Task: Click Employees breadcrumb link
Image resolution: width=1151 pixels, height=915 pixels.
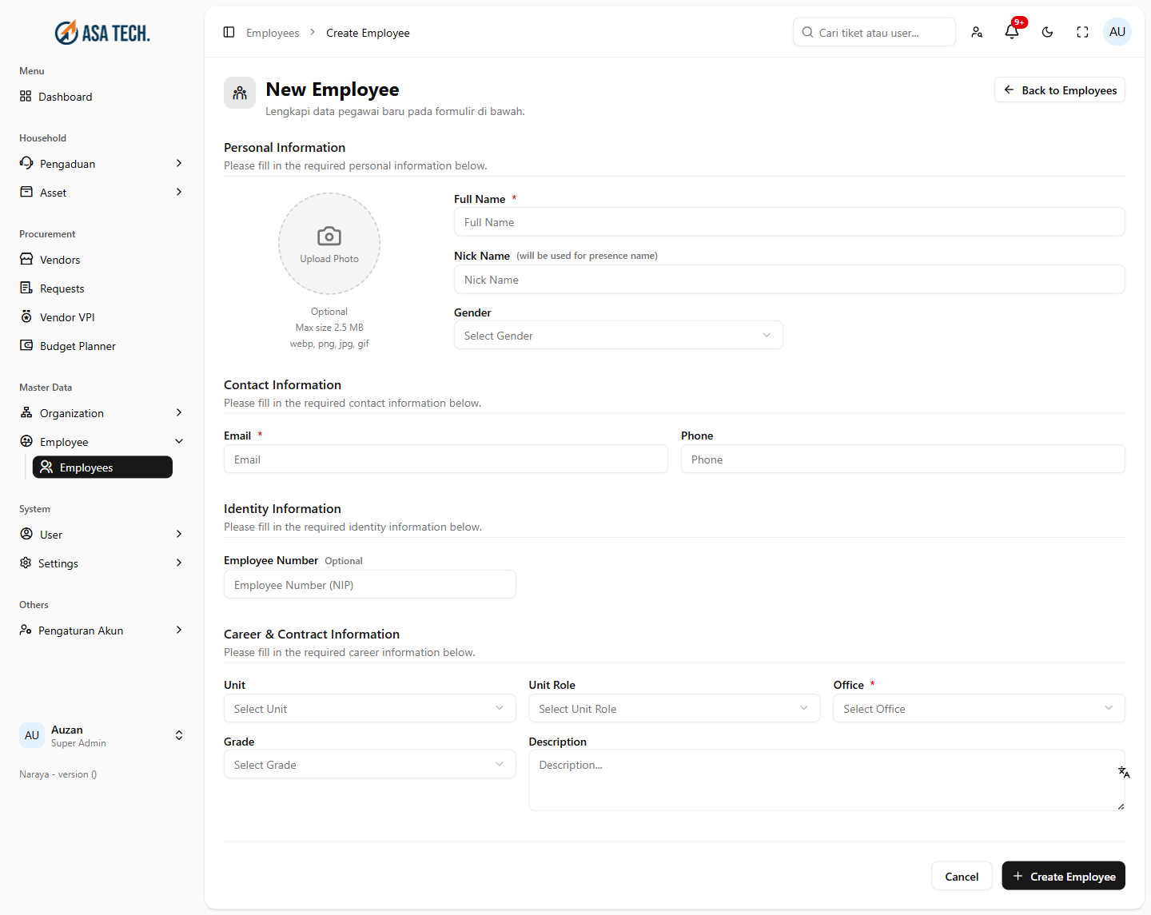Action: (x=273, y=33)
